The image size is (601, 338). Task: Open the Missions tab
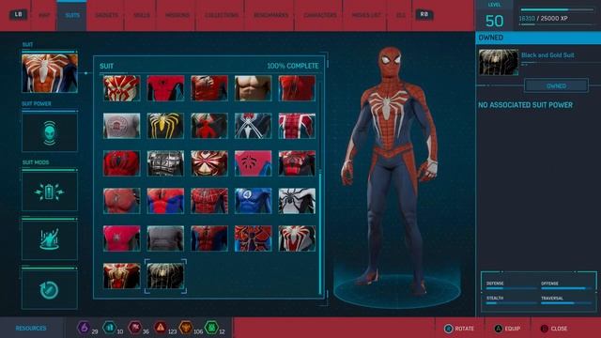177,15
